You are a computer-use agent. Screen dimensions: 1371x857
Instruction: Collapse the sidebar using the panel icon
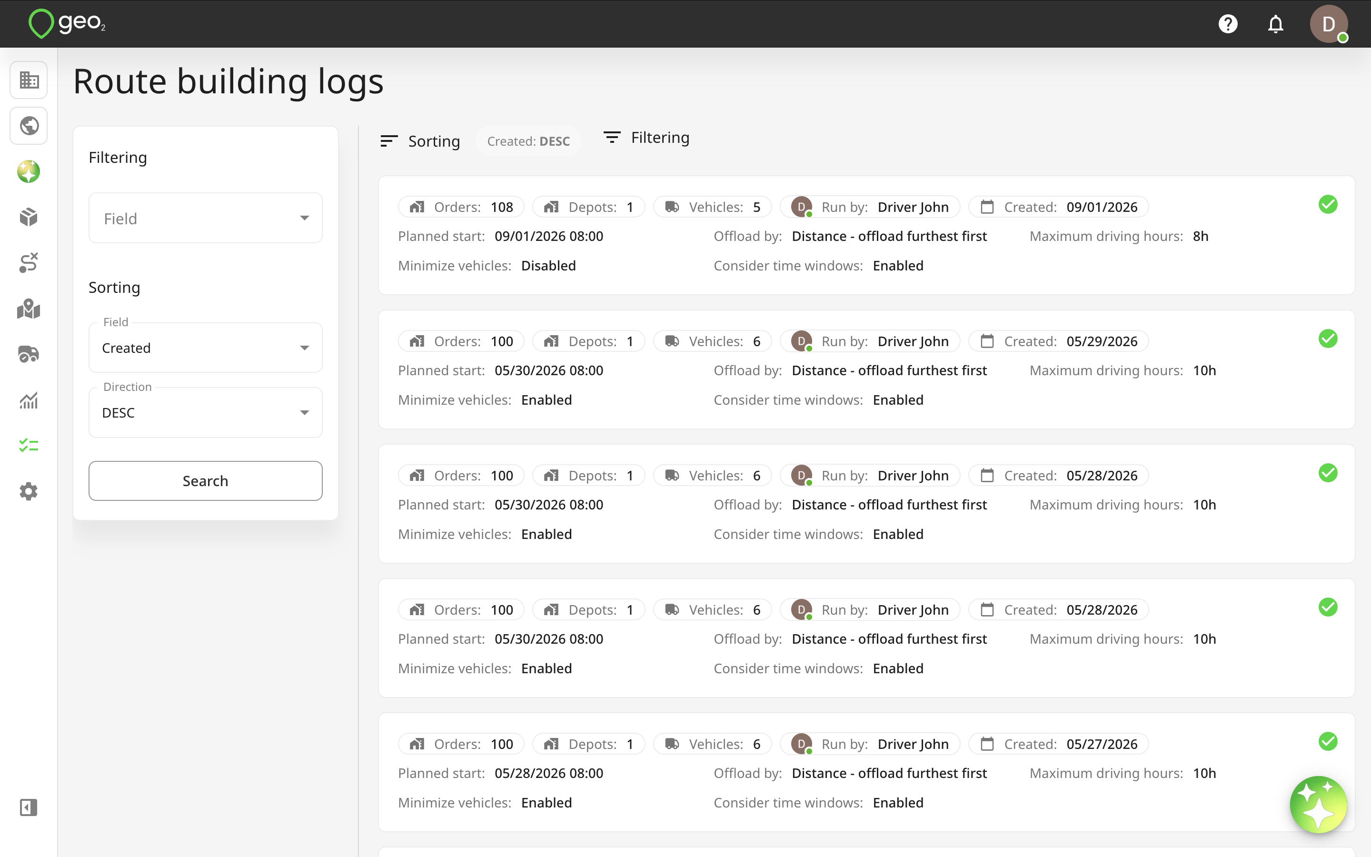point(29,807)
